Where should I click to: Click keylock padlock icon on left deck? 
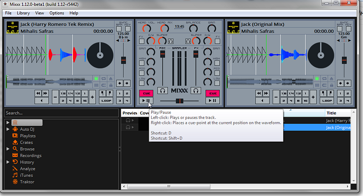(x=111, y=85)
